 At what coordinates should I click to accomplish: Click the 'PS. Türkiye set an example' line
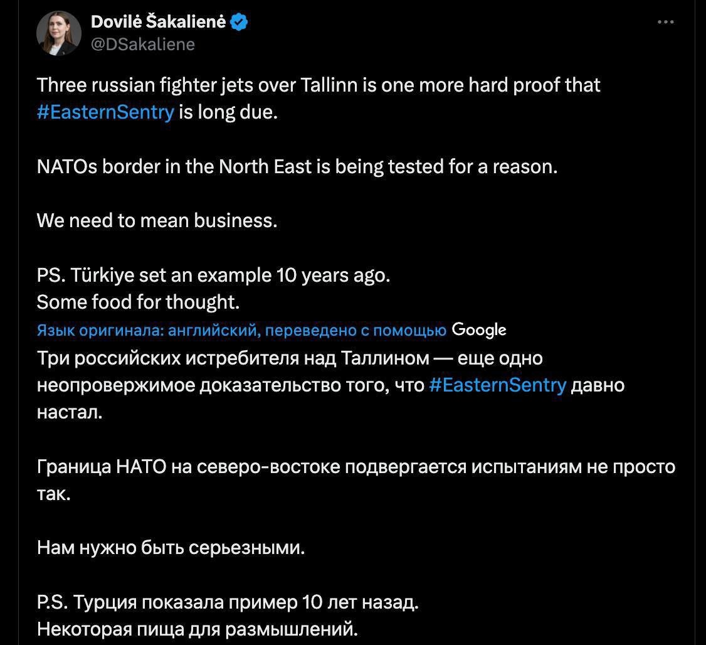pos(213,275)
